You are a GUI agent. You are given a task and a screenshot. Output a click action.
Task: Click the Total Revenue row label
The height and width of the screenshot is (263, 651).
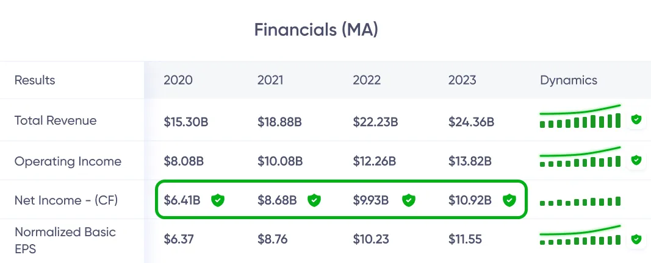tap(56, 121)
